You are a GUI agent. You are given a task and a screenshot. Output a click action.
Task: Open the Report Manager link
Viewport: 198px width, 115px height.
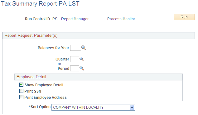tap(75, 19)
